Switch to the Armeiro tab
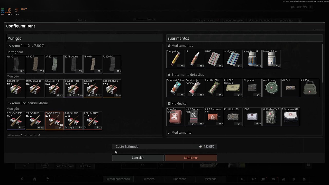329x185 pixels. click(x=149, y=179)
